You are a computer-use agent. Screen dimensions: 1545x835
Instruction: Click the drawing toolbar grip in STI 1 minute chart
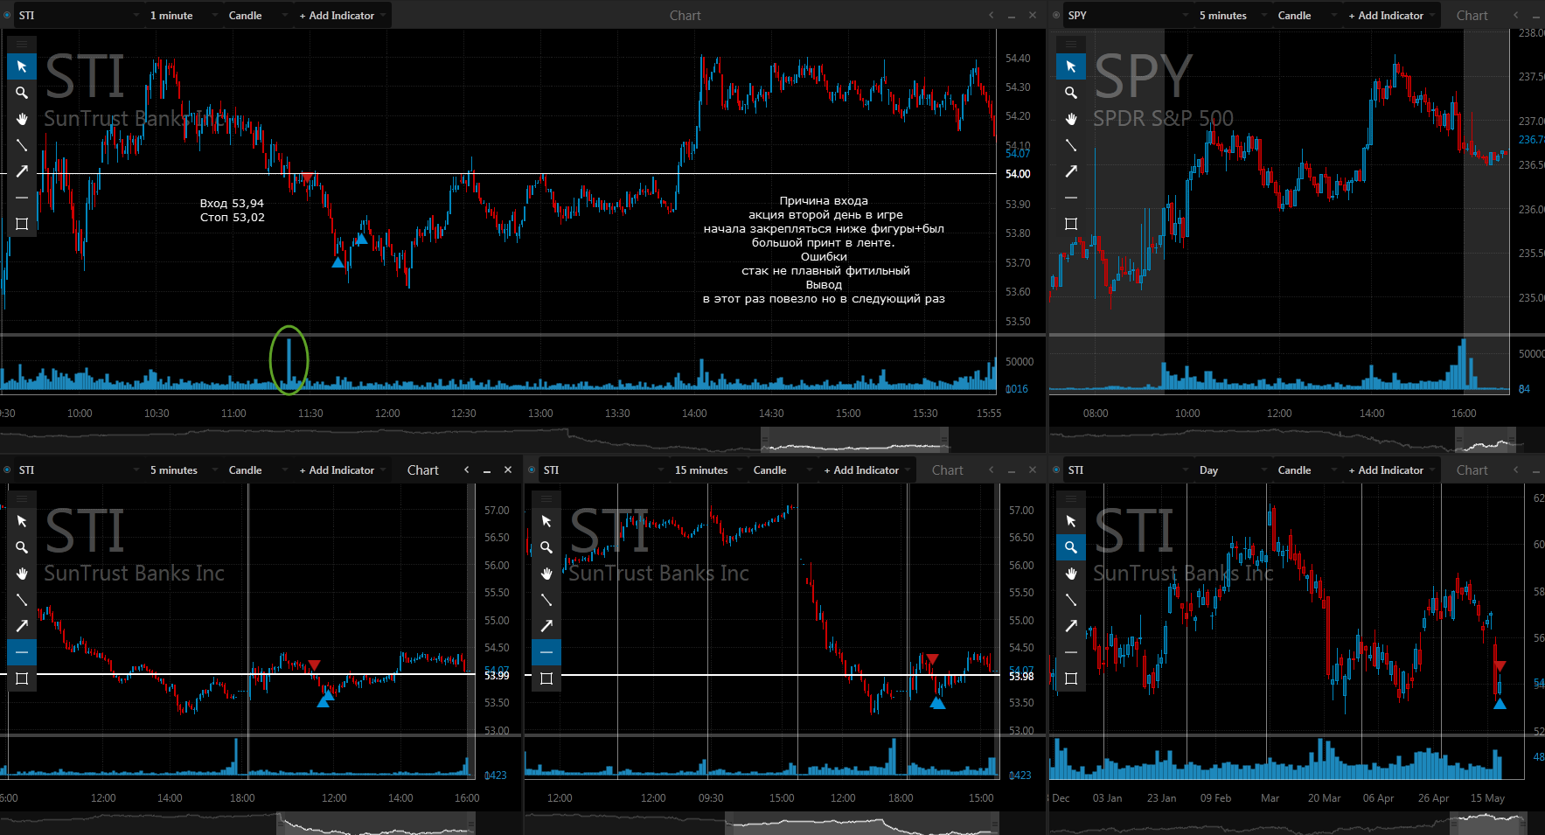(x=22, y=44)
